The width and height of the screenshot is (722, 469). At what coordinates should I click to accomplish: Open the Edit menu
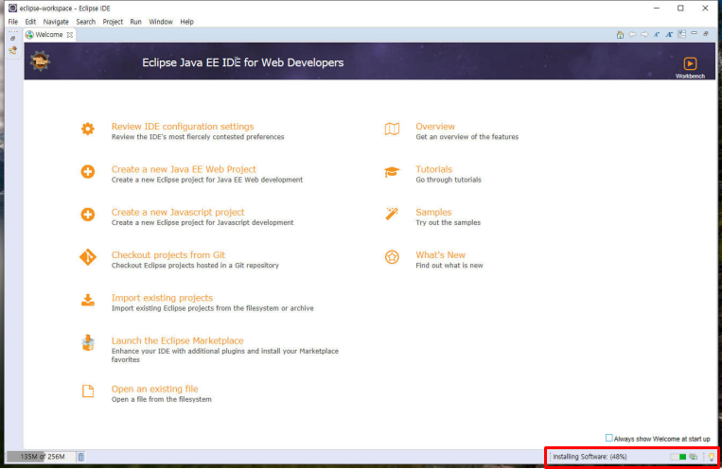[30, 22]
